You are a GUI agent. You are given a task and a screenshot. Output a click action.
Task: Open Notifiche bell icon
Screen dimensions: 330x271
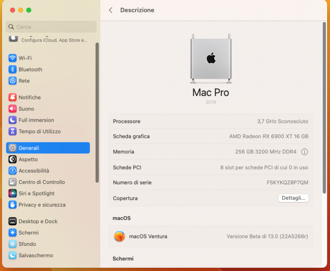click(13, 97)
